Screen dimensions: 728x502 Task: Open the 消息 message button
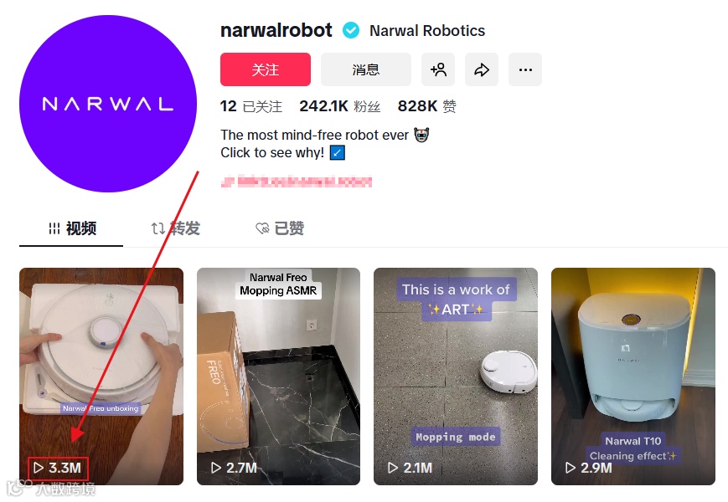(x=366, y=69)
